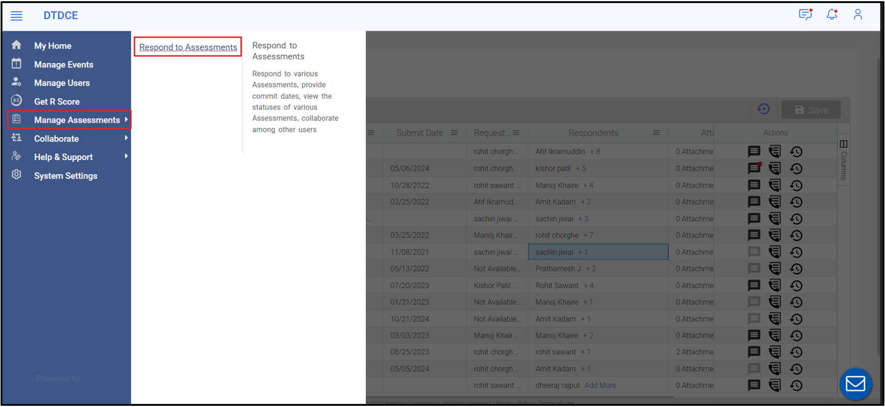Open the notifications bell icon
The height and width of the screenshot is (407, 885).
[832, 14]
